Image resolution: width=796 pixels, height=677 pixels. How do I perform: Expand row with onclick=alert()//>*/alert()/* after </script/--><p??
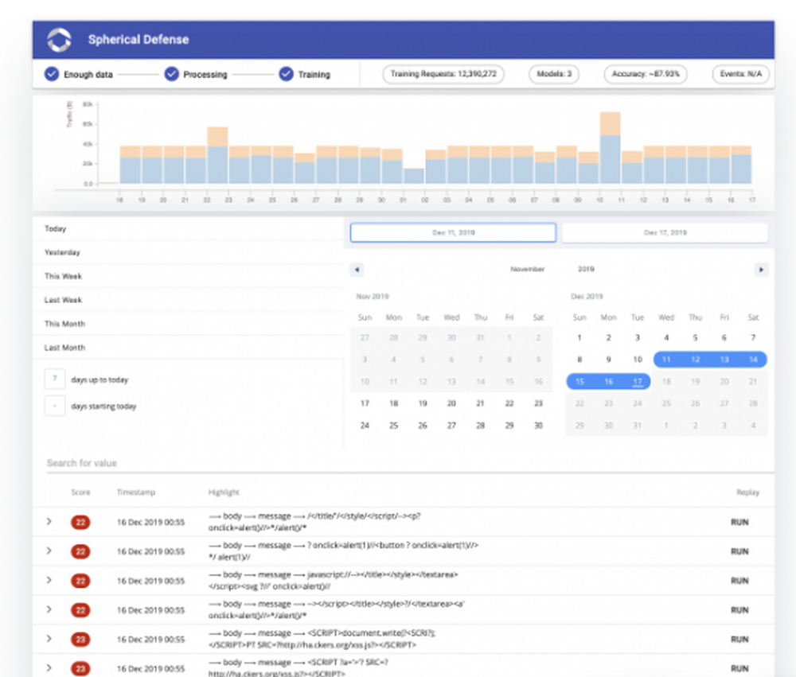tap(49, 521)
